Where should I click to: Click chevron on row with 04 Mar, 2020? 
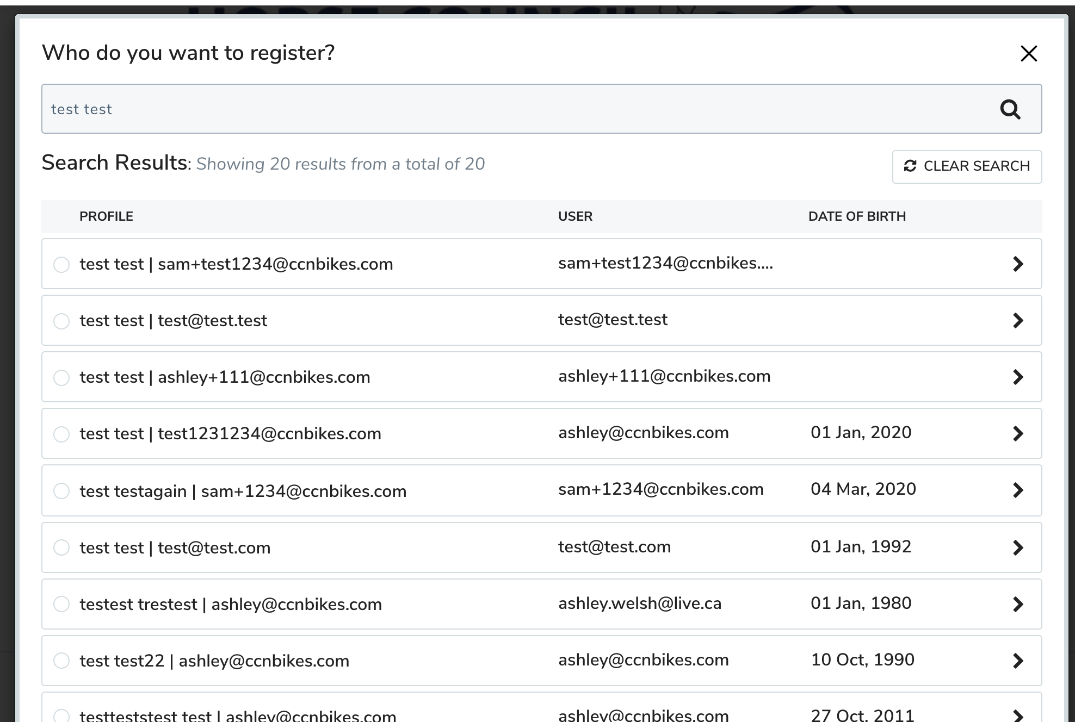pyautogui.click(x=1018, y=490)
